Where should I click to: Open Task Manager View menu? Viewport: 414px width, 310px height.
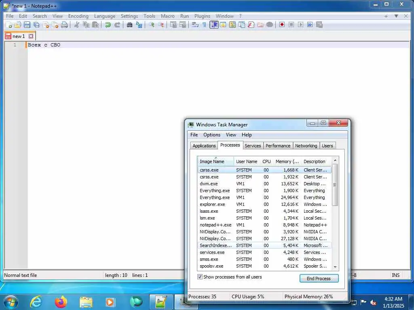[x=231, y=135]
